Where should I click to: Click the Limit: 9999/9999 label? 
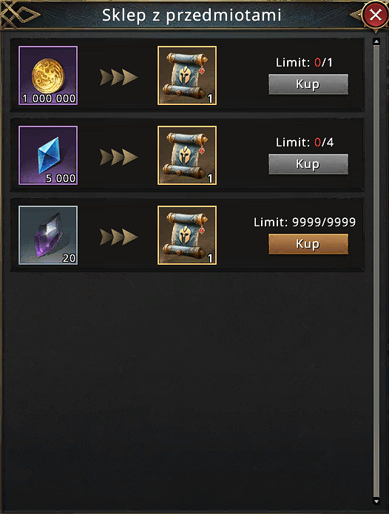coord(305,223)
